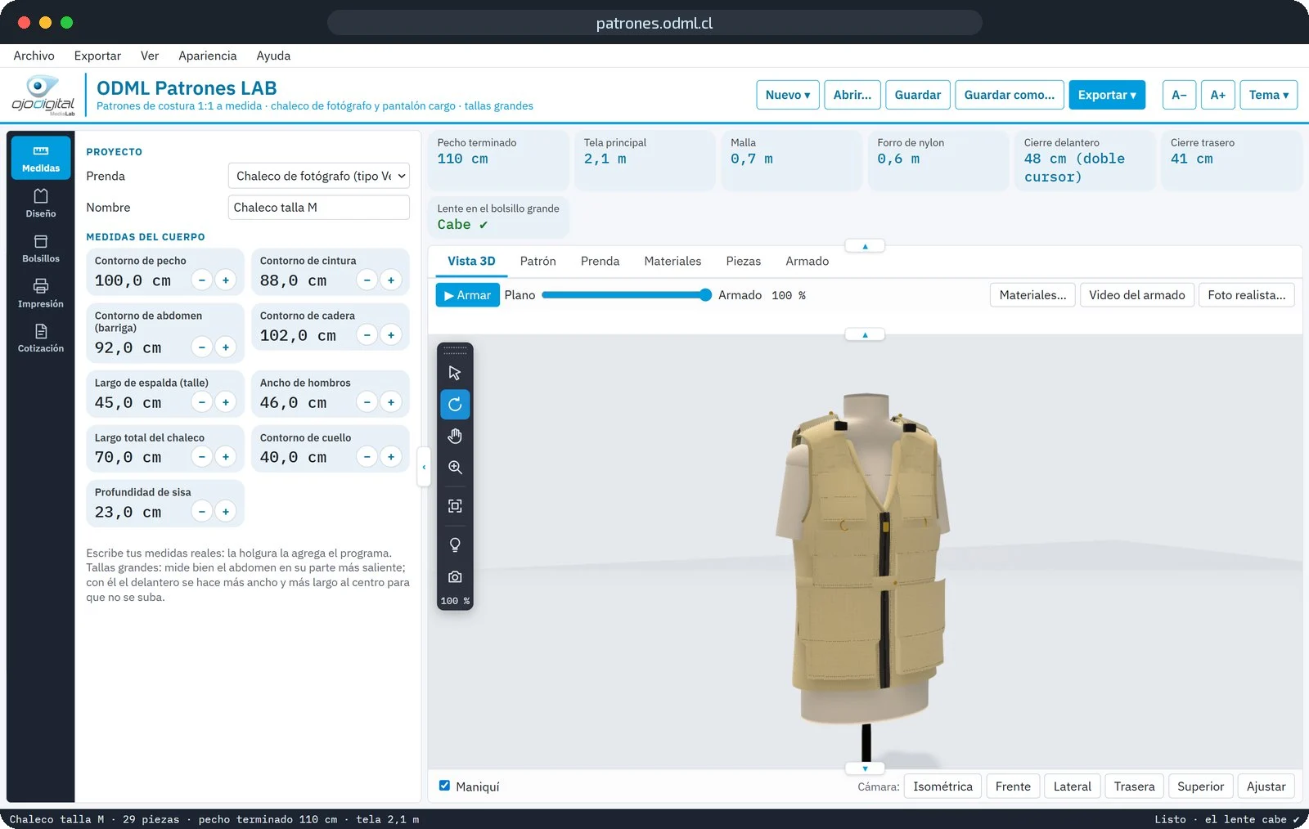Toggle the Maniquí checkbox

[444, 786]
